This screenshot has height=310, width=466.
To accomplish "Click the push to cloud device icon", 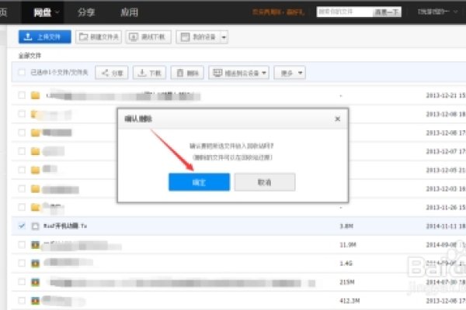I will pyautogui.click(x=217, y=73).
